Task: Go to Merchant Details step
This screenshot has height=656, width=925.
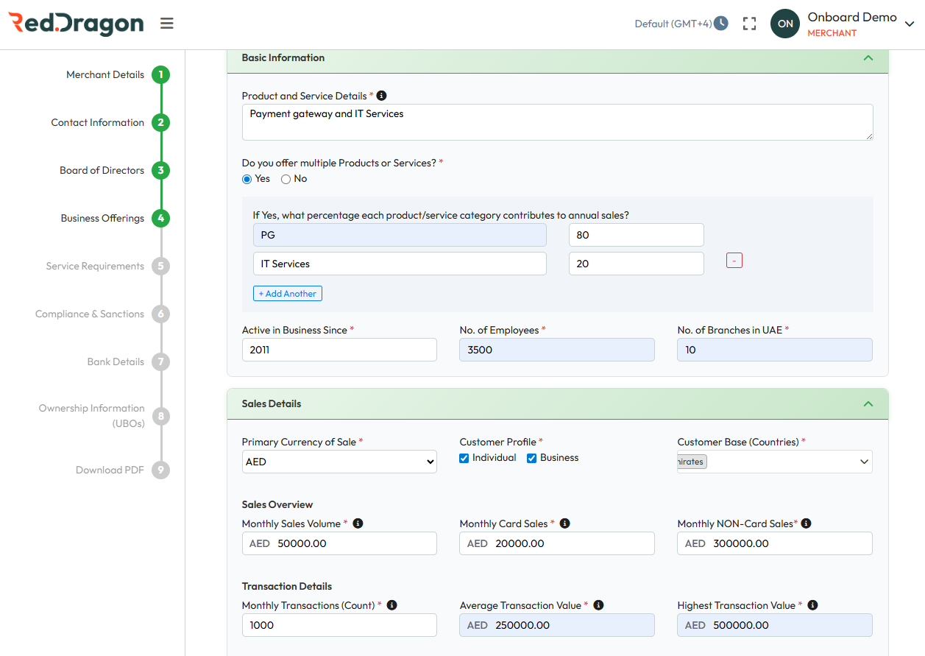Action: (x=160, y=74)
